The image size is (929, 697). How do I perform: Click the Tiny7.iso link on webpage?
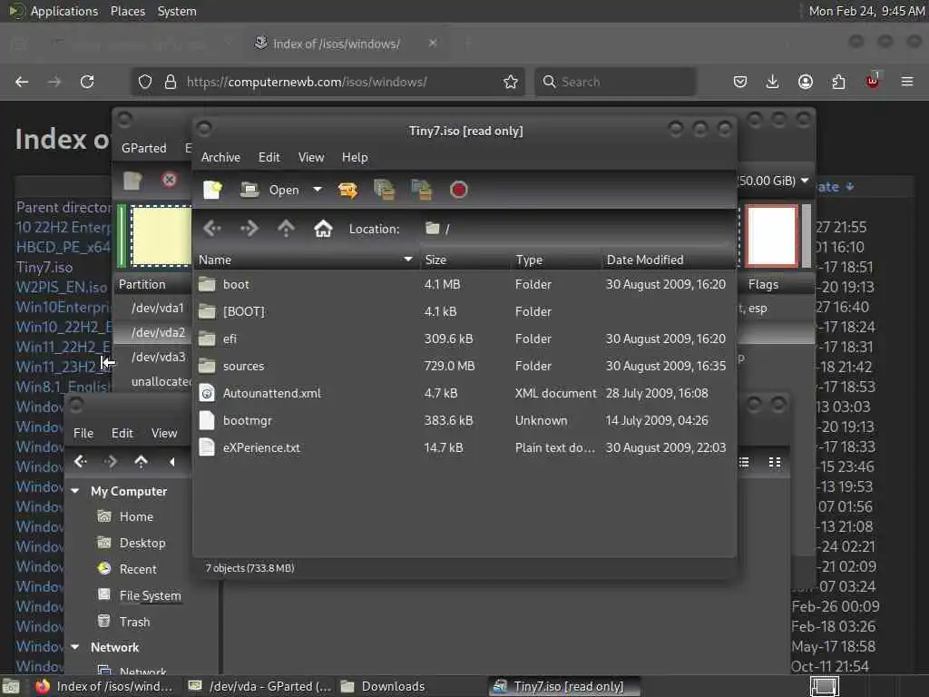44,268
